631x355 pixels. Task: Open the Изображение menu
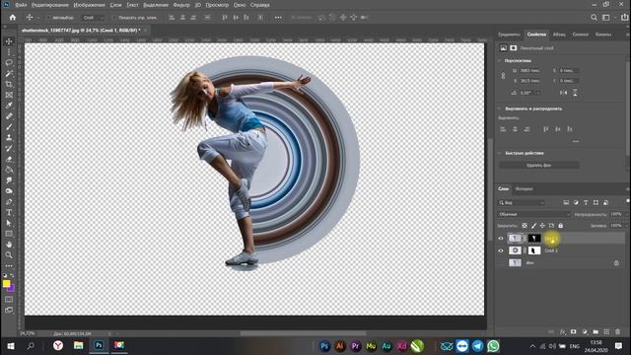click(x=90, y=5)
